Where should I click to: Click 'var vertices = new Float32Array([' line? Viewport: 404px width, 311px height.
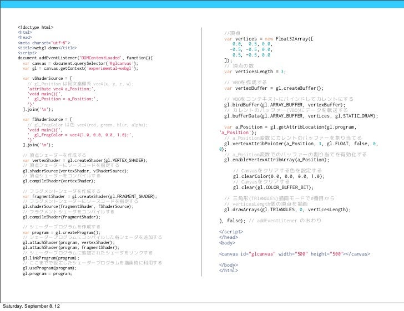(269, 39)
